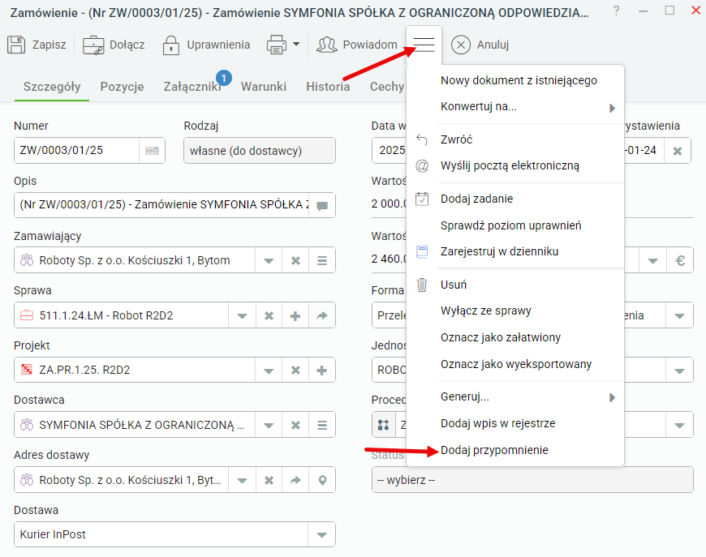706x557 pixels.
Task: Expand the Adres dostawy dropdown
Action: point(243,481)
